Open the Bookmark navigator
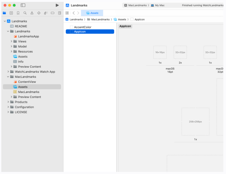Image resolution: width=226 pixels, height=174 pixels. click(x=18, y=13)
